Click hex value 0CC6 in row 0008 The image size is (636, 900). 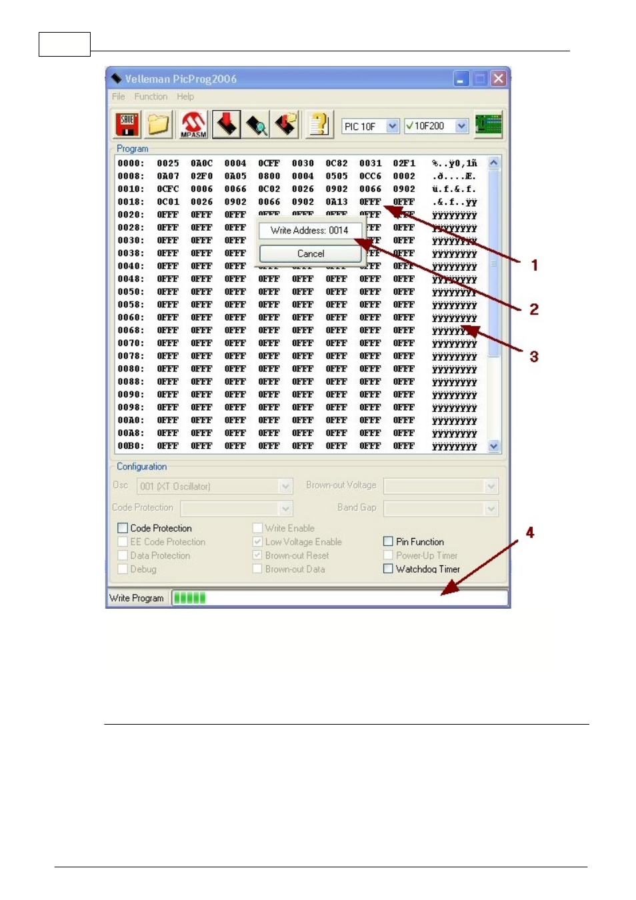371,176
